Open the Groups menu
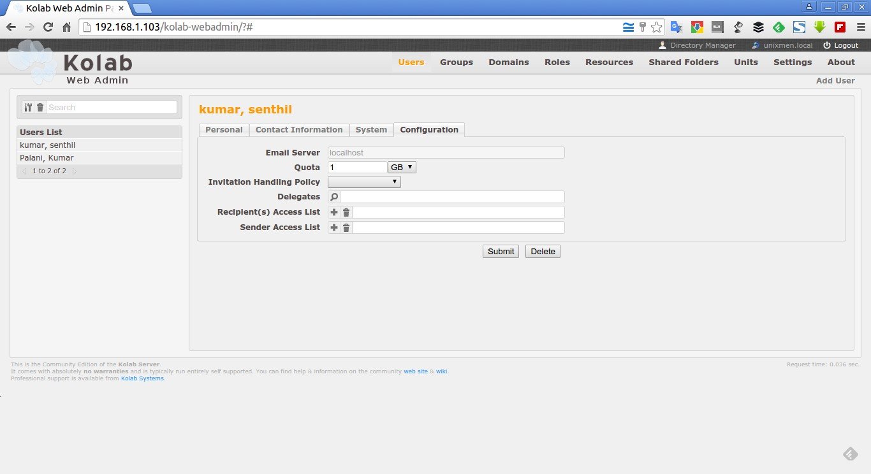The image size is (871, 474). tap(457, 62)
